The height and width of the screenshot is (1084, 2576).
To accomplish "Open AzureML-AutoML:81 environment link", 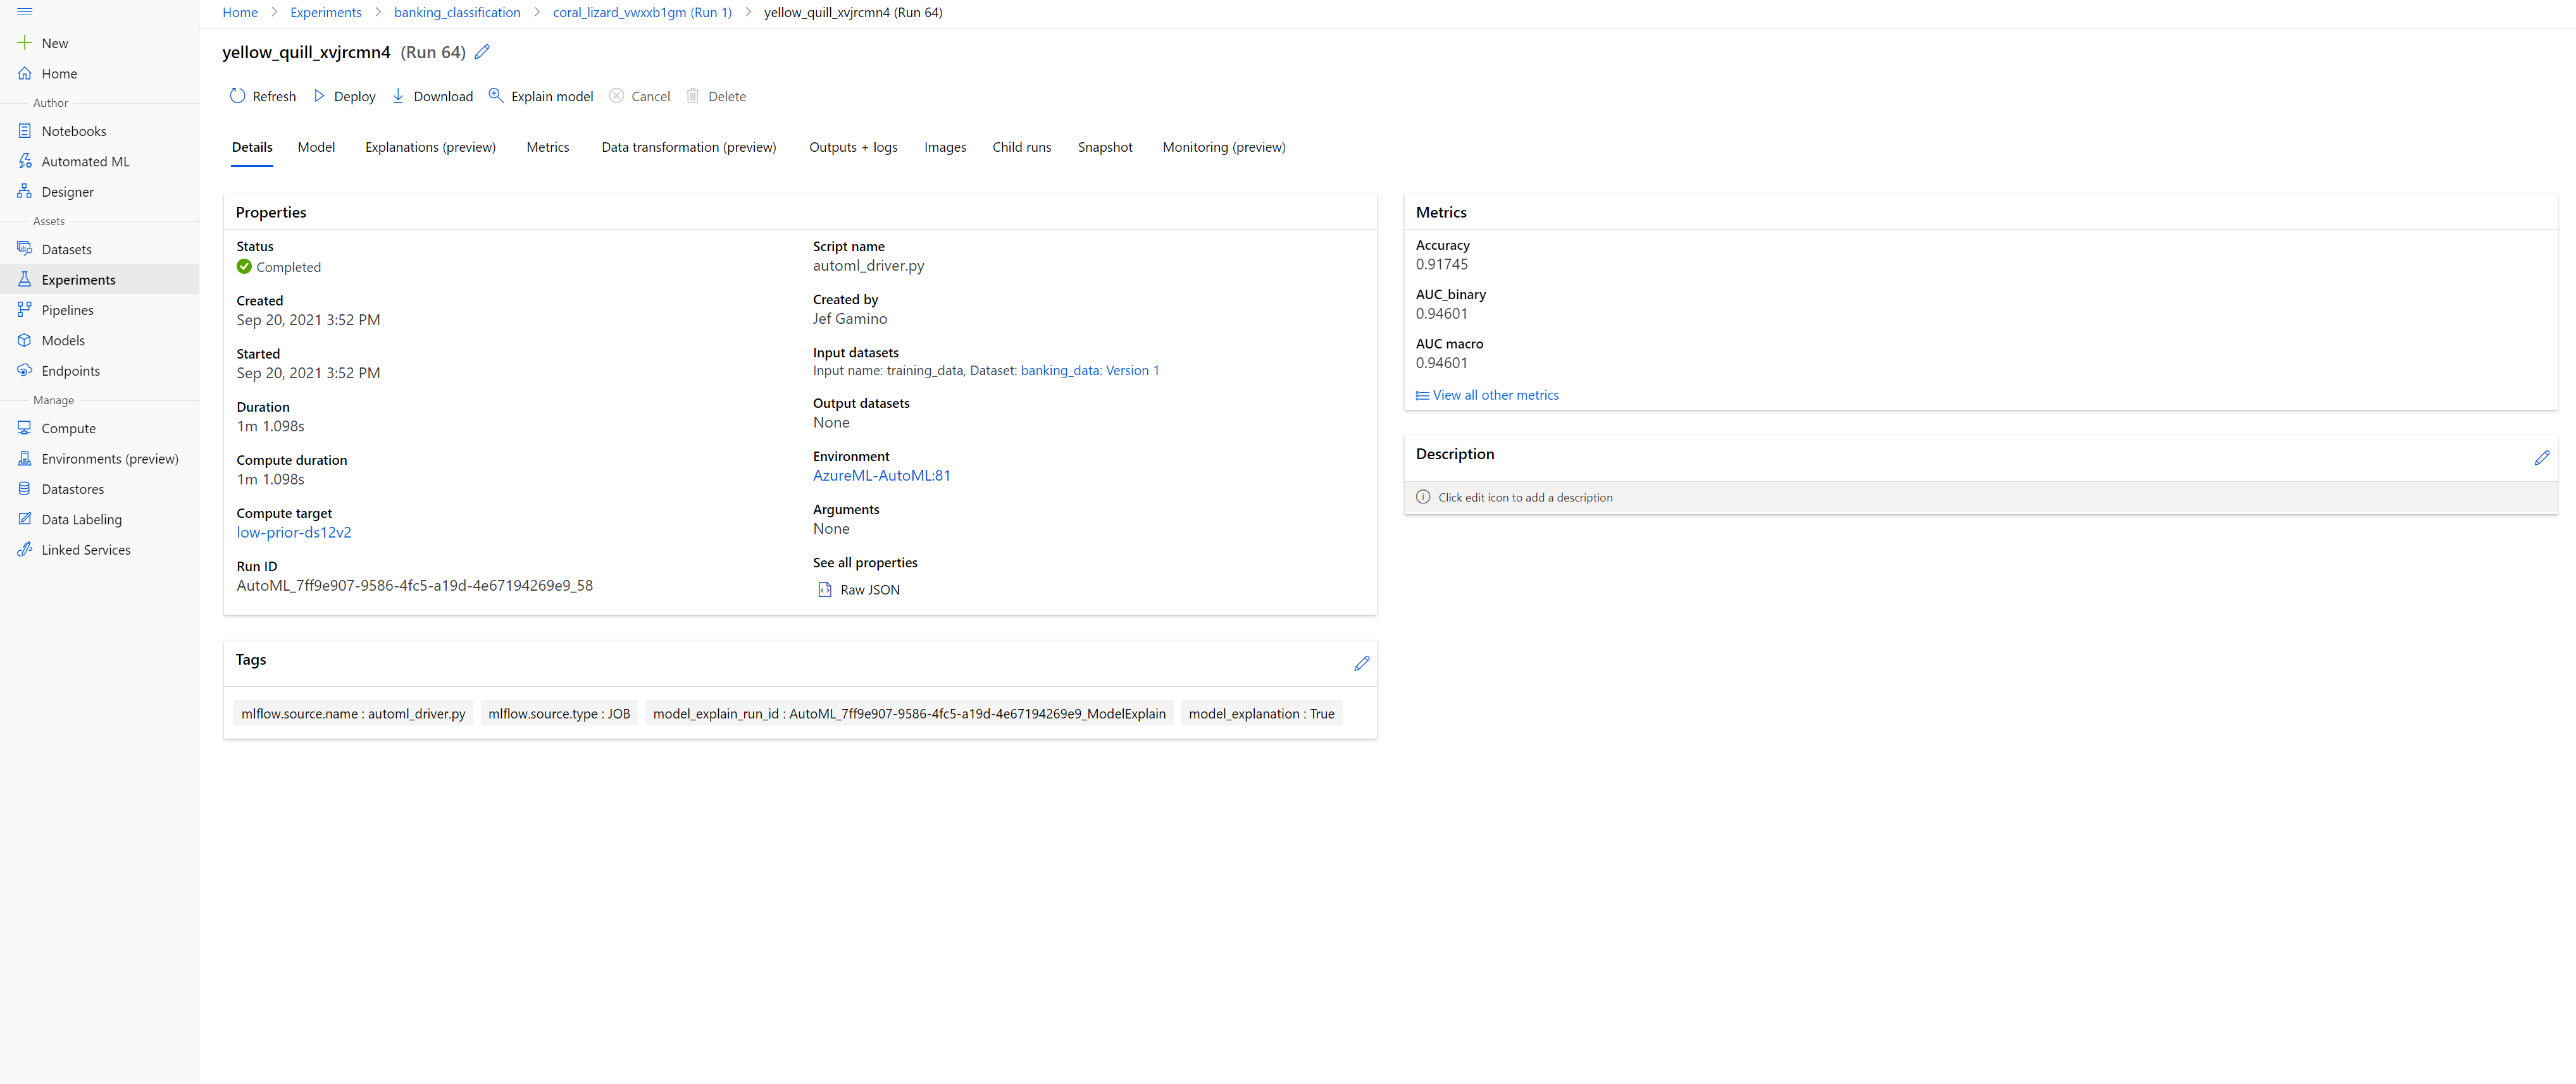I will coord(881,476).
